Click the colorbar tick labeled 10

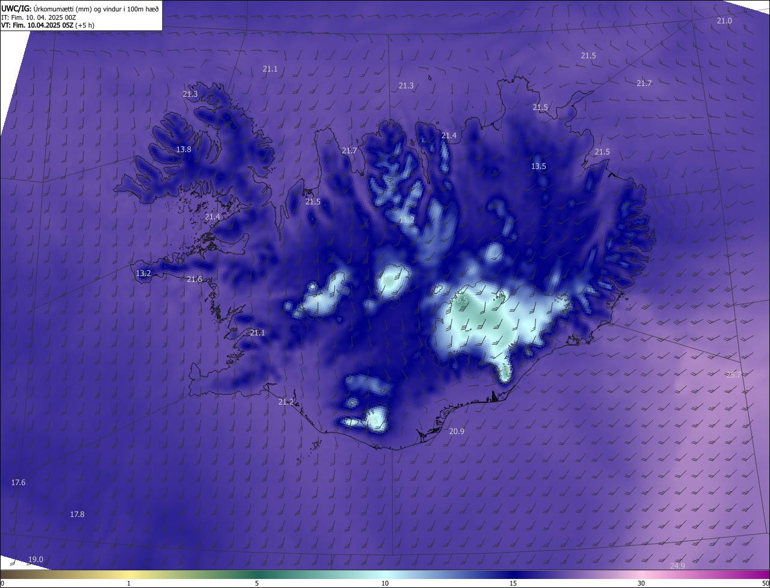(385, 584)
